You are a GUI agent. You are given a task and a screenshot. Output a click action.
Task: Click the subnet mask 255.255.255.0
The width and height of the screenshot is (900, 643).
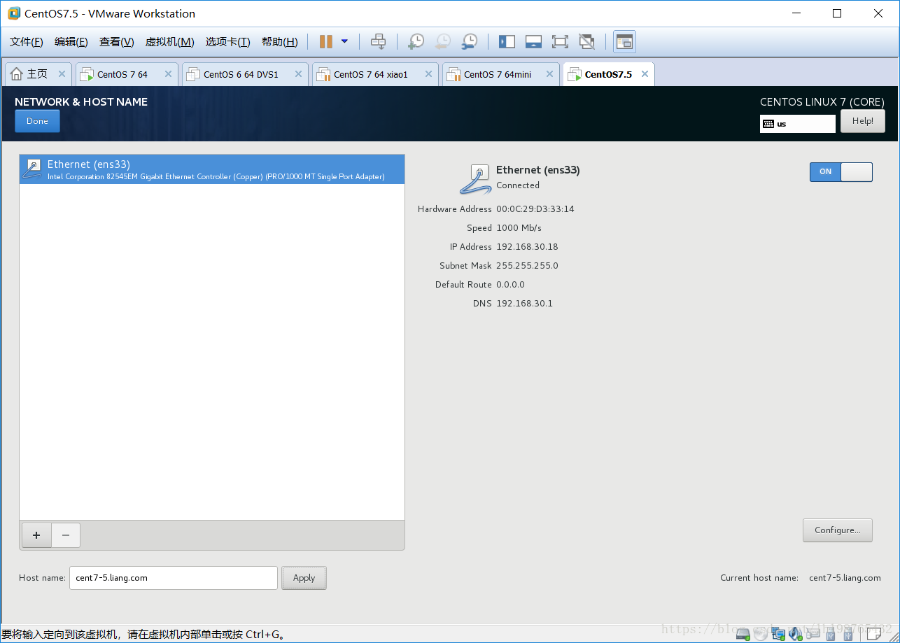click(527, 266)
